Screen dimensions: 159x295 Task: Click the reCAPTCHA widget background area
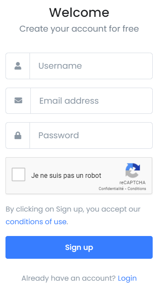[79, 176]
